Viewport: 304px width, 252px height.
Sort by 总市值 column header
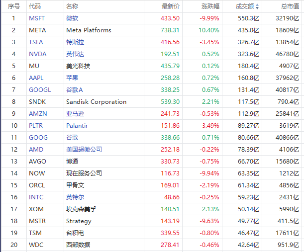[x=290, y=6]
